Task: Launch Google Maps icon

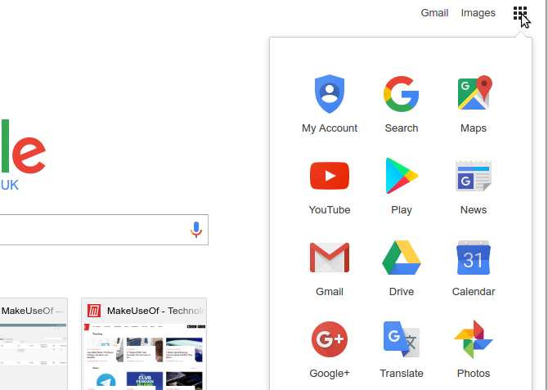Action: 474,92
